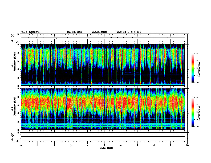The width and height of the screenshot is (211, 163).
Task: Click the "-5" tick on ch.3(V) axis
Action: 18,141
